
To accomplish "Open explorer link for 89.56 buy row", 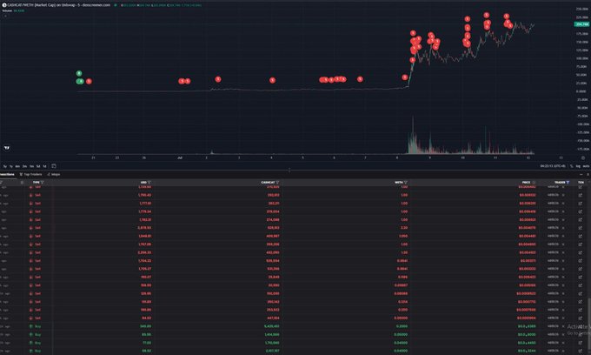I will (581, 335).
